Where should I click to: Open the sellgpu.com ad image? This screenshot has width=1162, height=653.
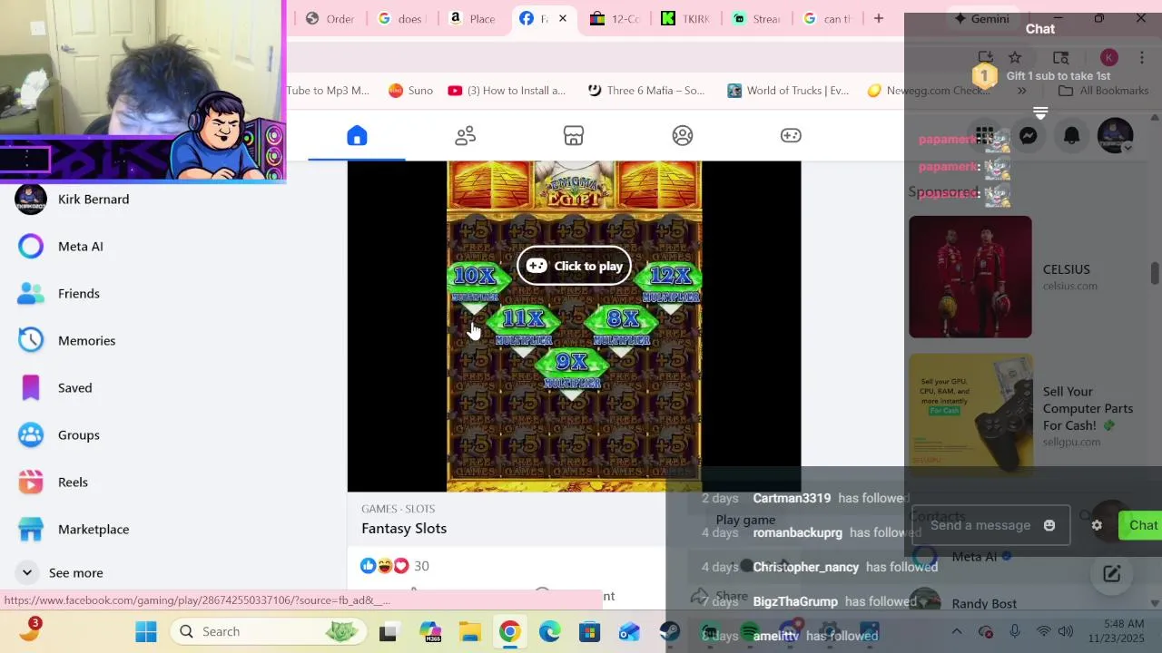[970, 414]
